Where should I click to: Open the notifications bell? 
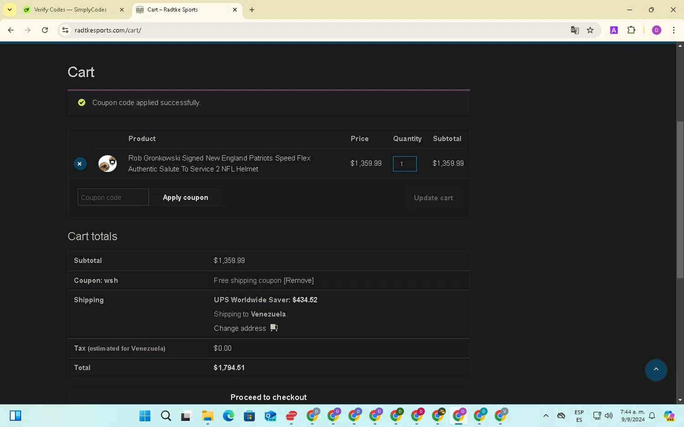pyautogui.click(x=652, y=416)
